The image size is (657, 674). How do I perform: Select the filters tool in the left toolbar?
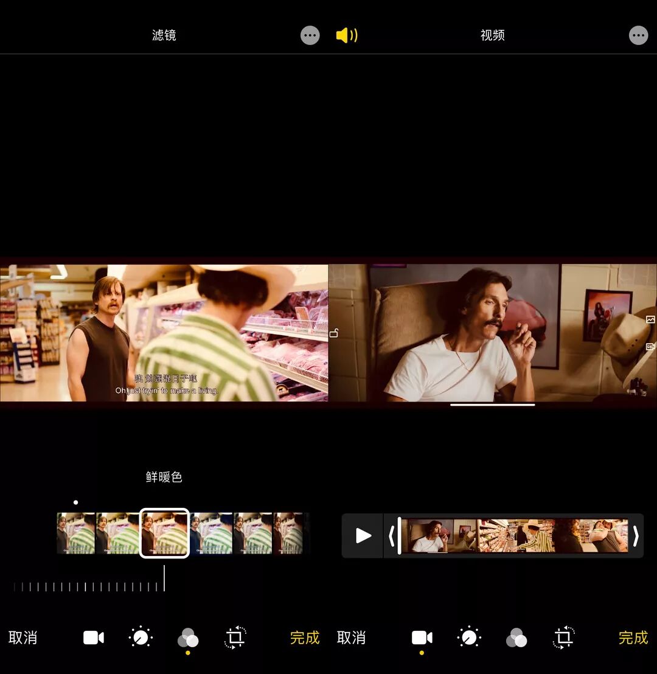point(188,638)
